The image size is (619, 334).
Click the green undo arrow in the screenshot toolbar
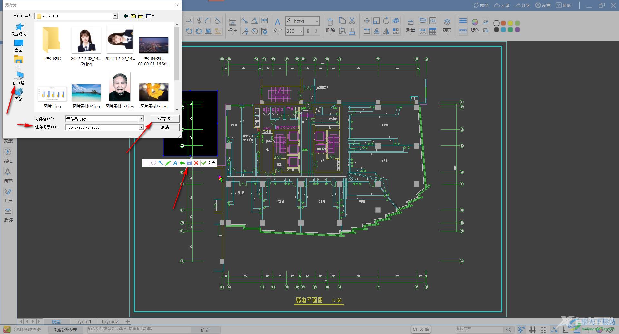coord(182,163)
